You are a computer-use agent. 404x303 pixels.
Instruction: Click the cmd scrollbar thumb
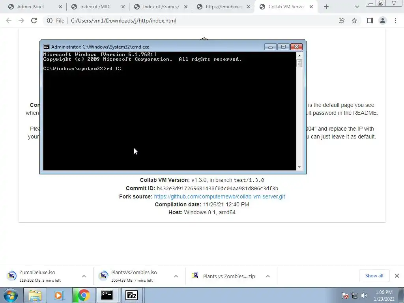click(299, 63)
